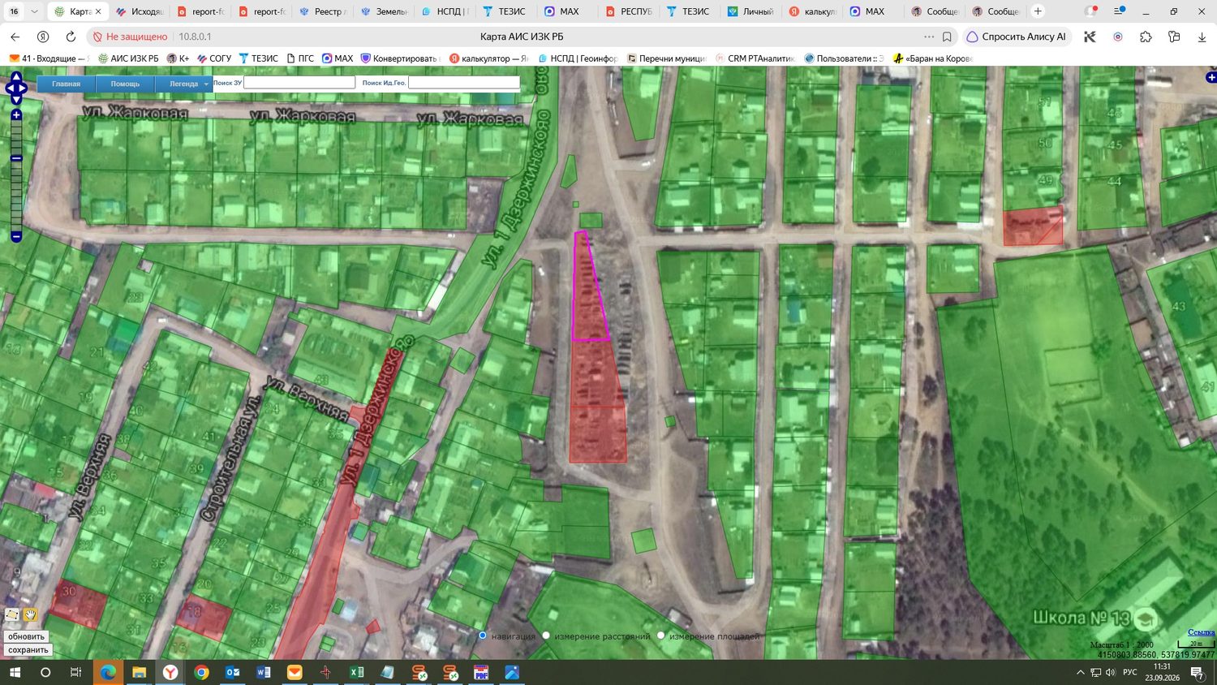Open the browser downloads icon

[x=1202, y=37]
